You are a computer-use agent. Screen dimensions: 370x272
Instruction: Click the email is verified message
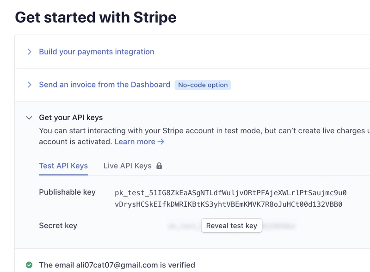117,265
